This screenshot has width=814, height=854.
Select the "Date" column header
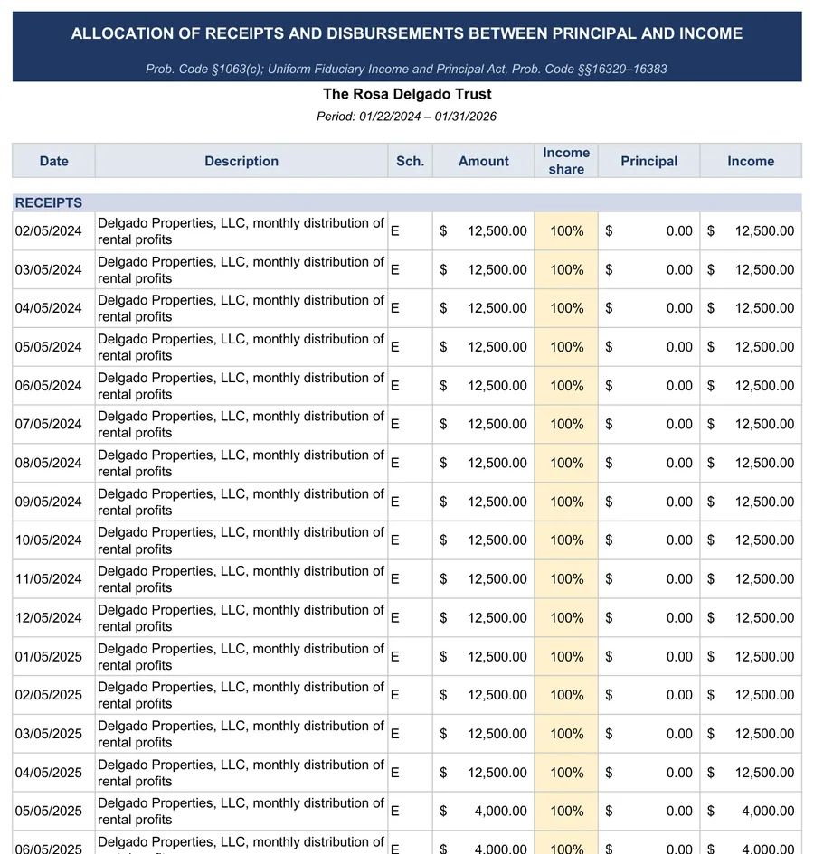click(x=54, y=161)
